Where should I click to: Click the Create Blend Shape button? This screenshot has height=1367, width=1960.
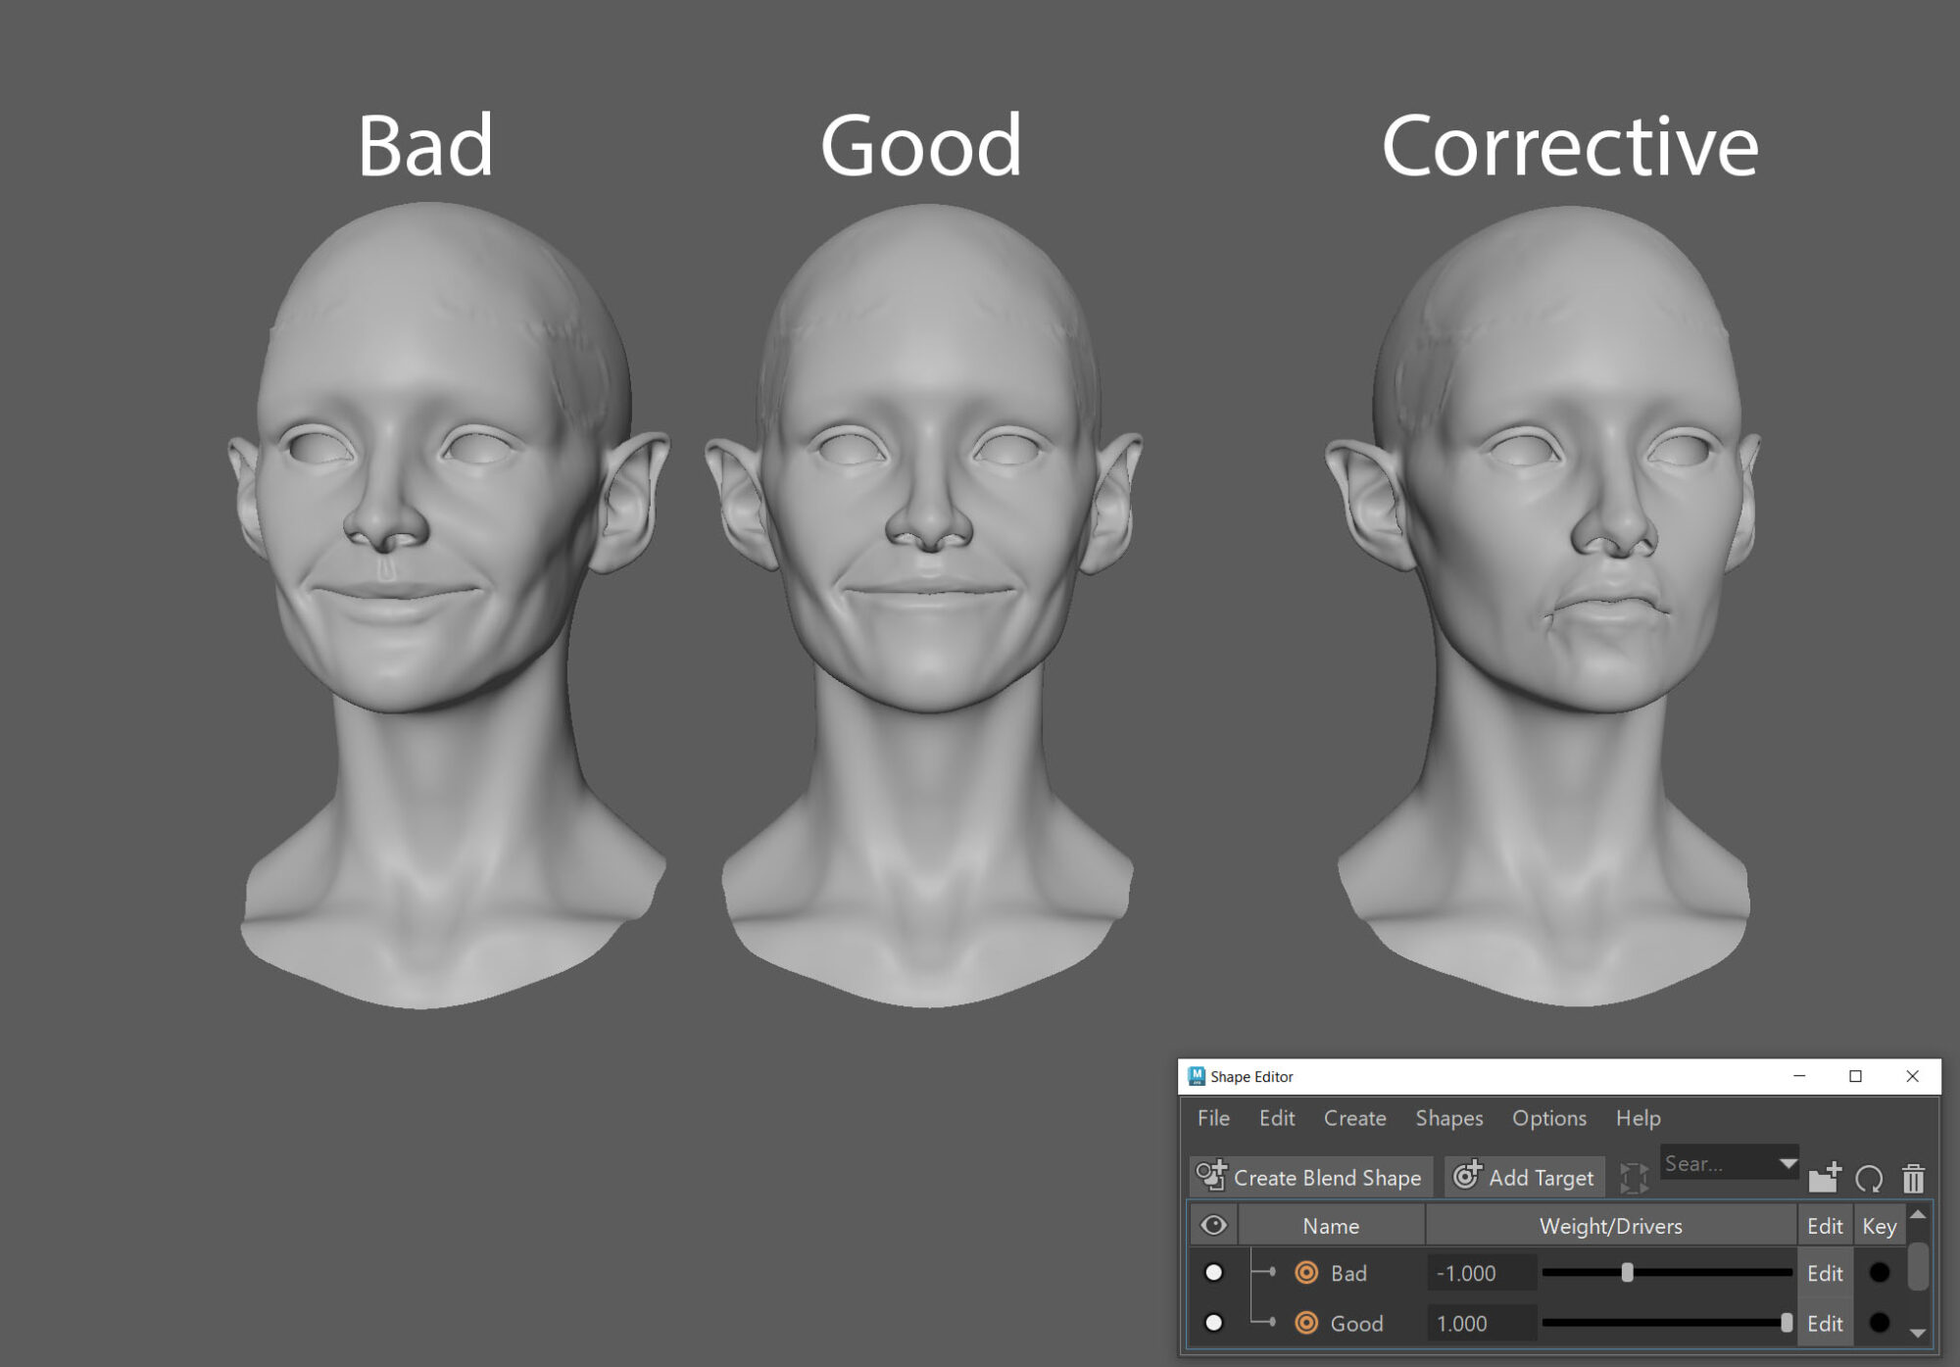click(1311, 1177)
